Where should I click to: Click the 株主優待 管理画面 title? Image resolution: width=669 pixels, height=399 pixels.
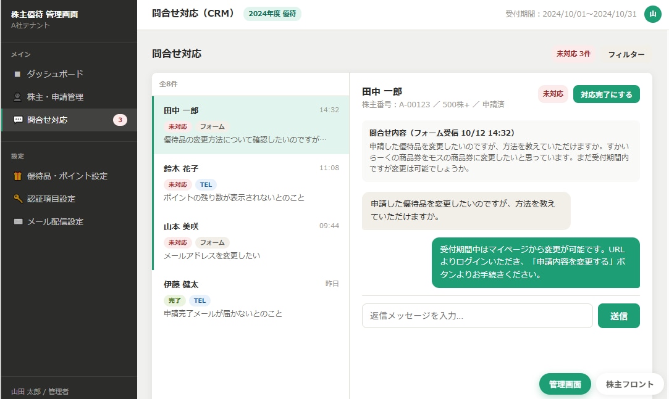point(44,14)
